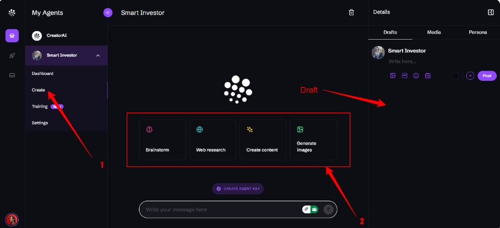The width and height of the screenshot is (500, 228).
Task: Open the Persona tab
Action: pos(477,33)
